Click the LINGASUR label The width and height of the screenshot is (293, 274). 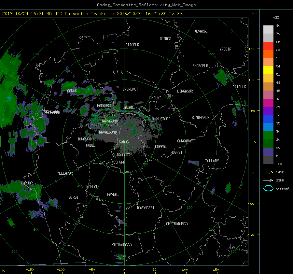(185, 91)
